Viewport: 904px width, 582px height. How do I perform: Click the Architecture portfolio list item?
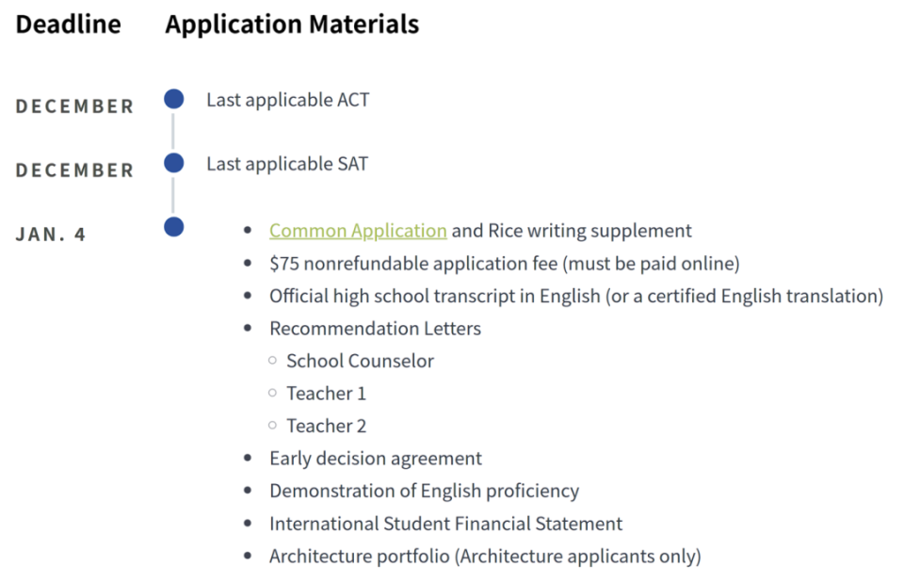click(485, 557)
